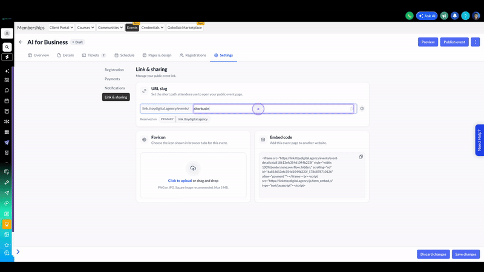This screenshot has width=484, height=272.
Task: Open the user profile avatar at top right
Action: (476, 16)
